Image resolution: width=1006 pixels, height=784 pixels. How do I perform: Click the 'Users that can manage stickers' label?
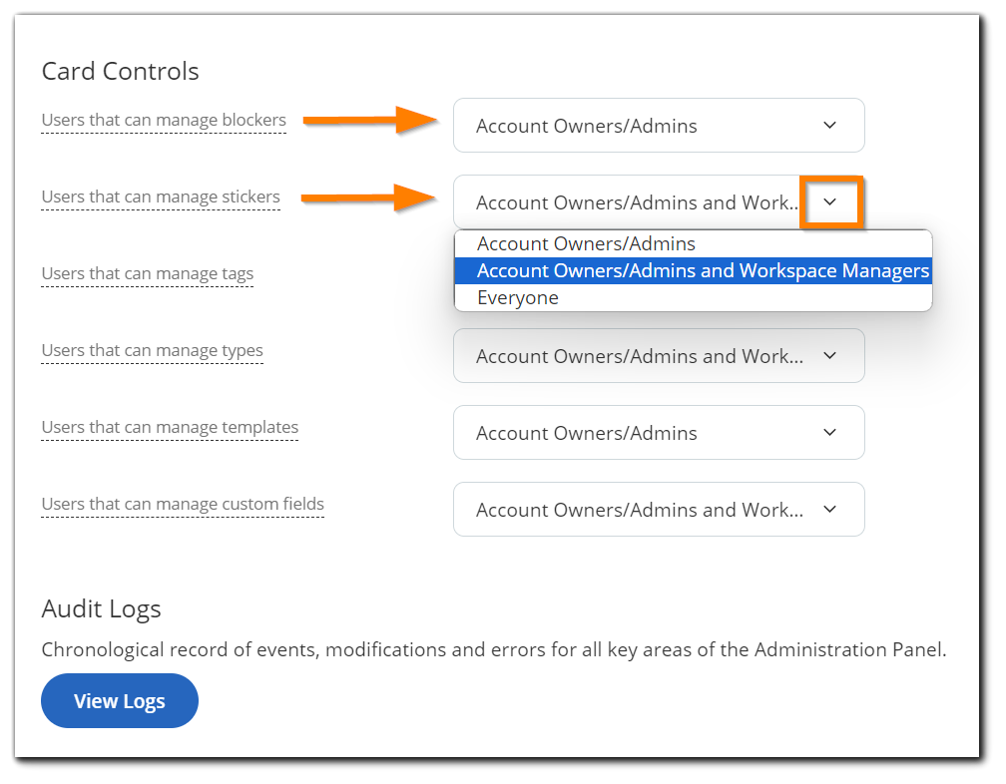[160, 196]
